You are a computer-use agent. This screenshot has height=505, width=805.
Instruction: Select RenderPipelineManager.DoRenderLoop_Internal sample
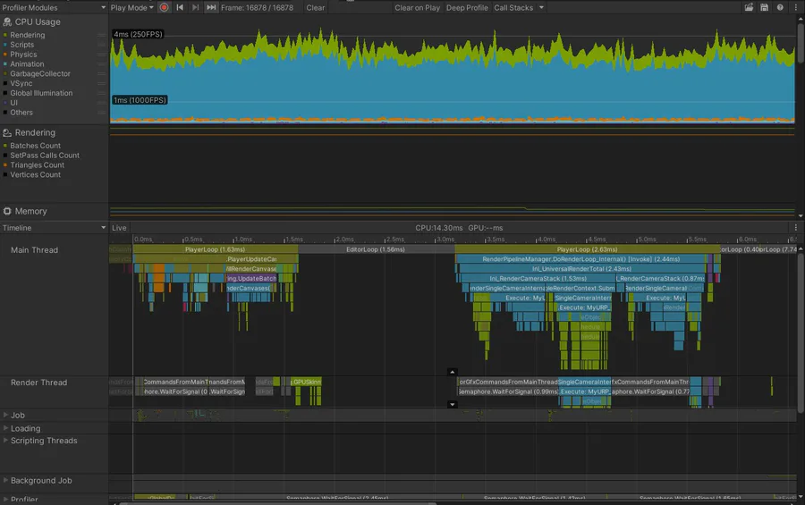pos(580,259)
